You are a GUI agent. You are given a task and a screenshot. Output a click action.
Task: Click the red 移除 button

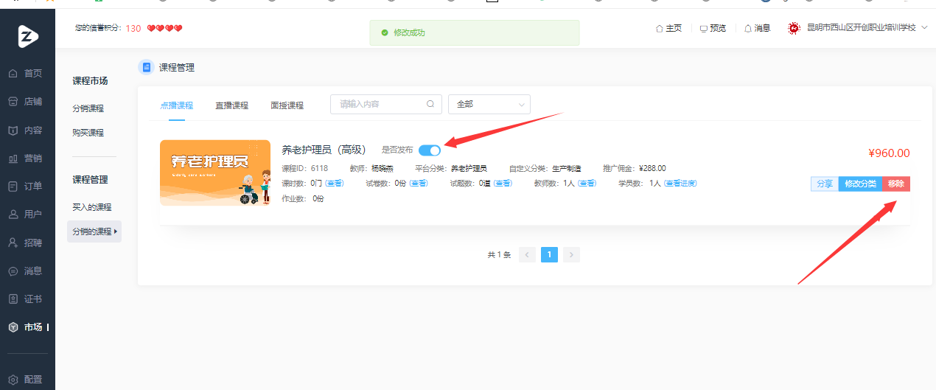(x=896, y=184)
